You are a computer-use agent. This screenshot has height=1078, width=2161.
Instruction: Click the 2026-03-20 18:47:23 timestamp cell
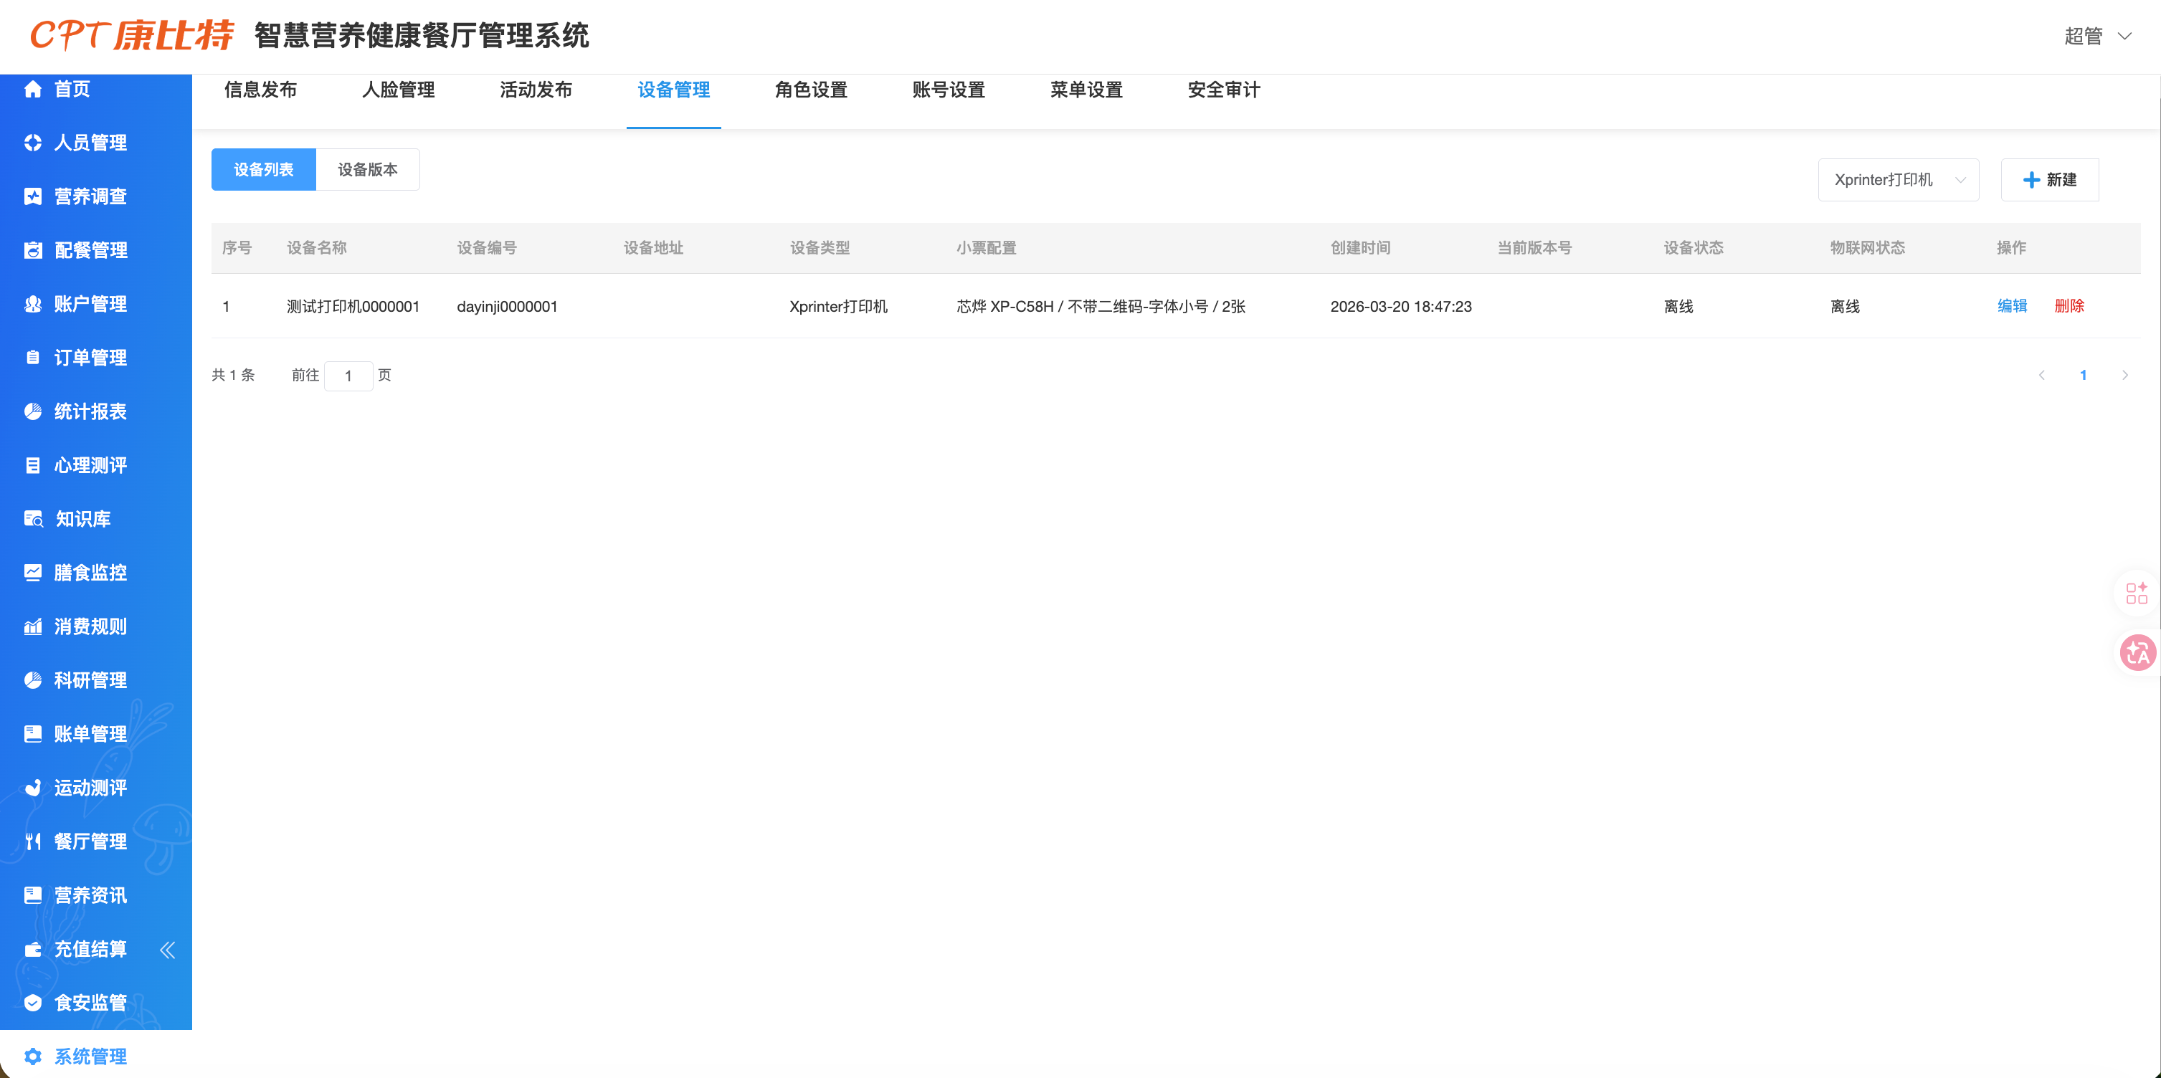1401,306
